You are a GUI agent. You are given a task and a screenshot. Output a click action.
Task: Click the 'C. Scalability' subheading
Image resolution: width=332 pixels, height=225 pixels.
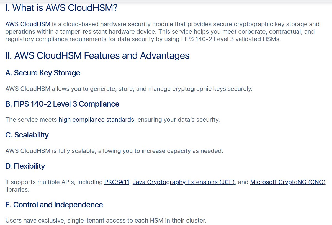pos(27,135)
